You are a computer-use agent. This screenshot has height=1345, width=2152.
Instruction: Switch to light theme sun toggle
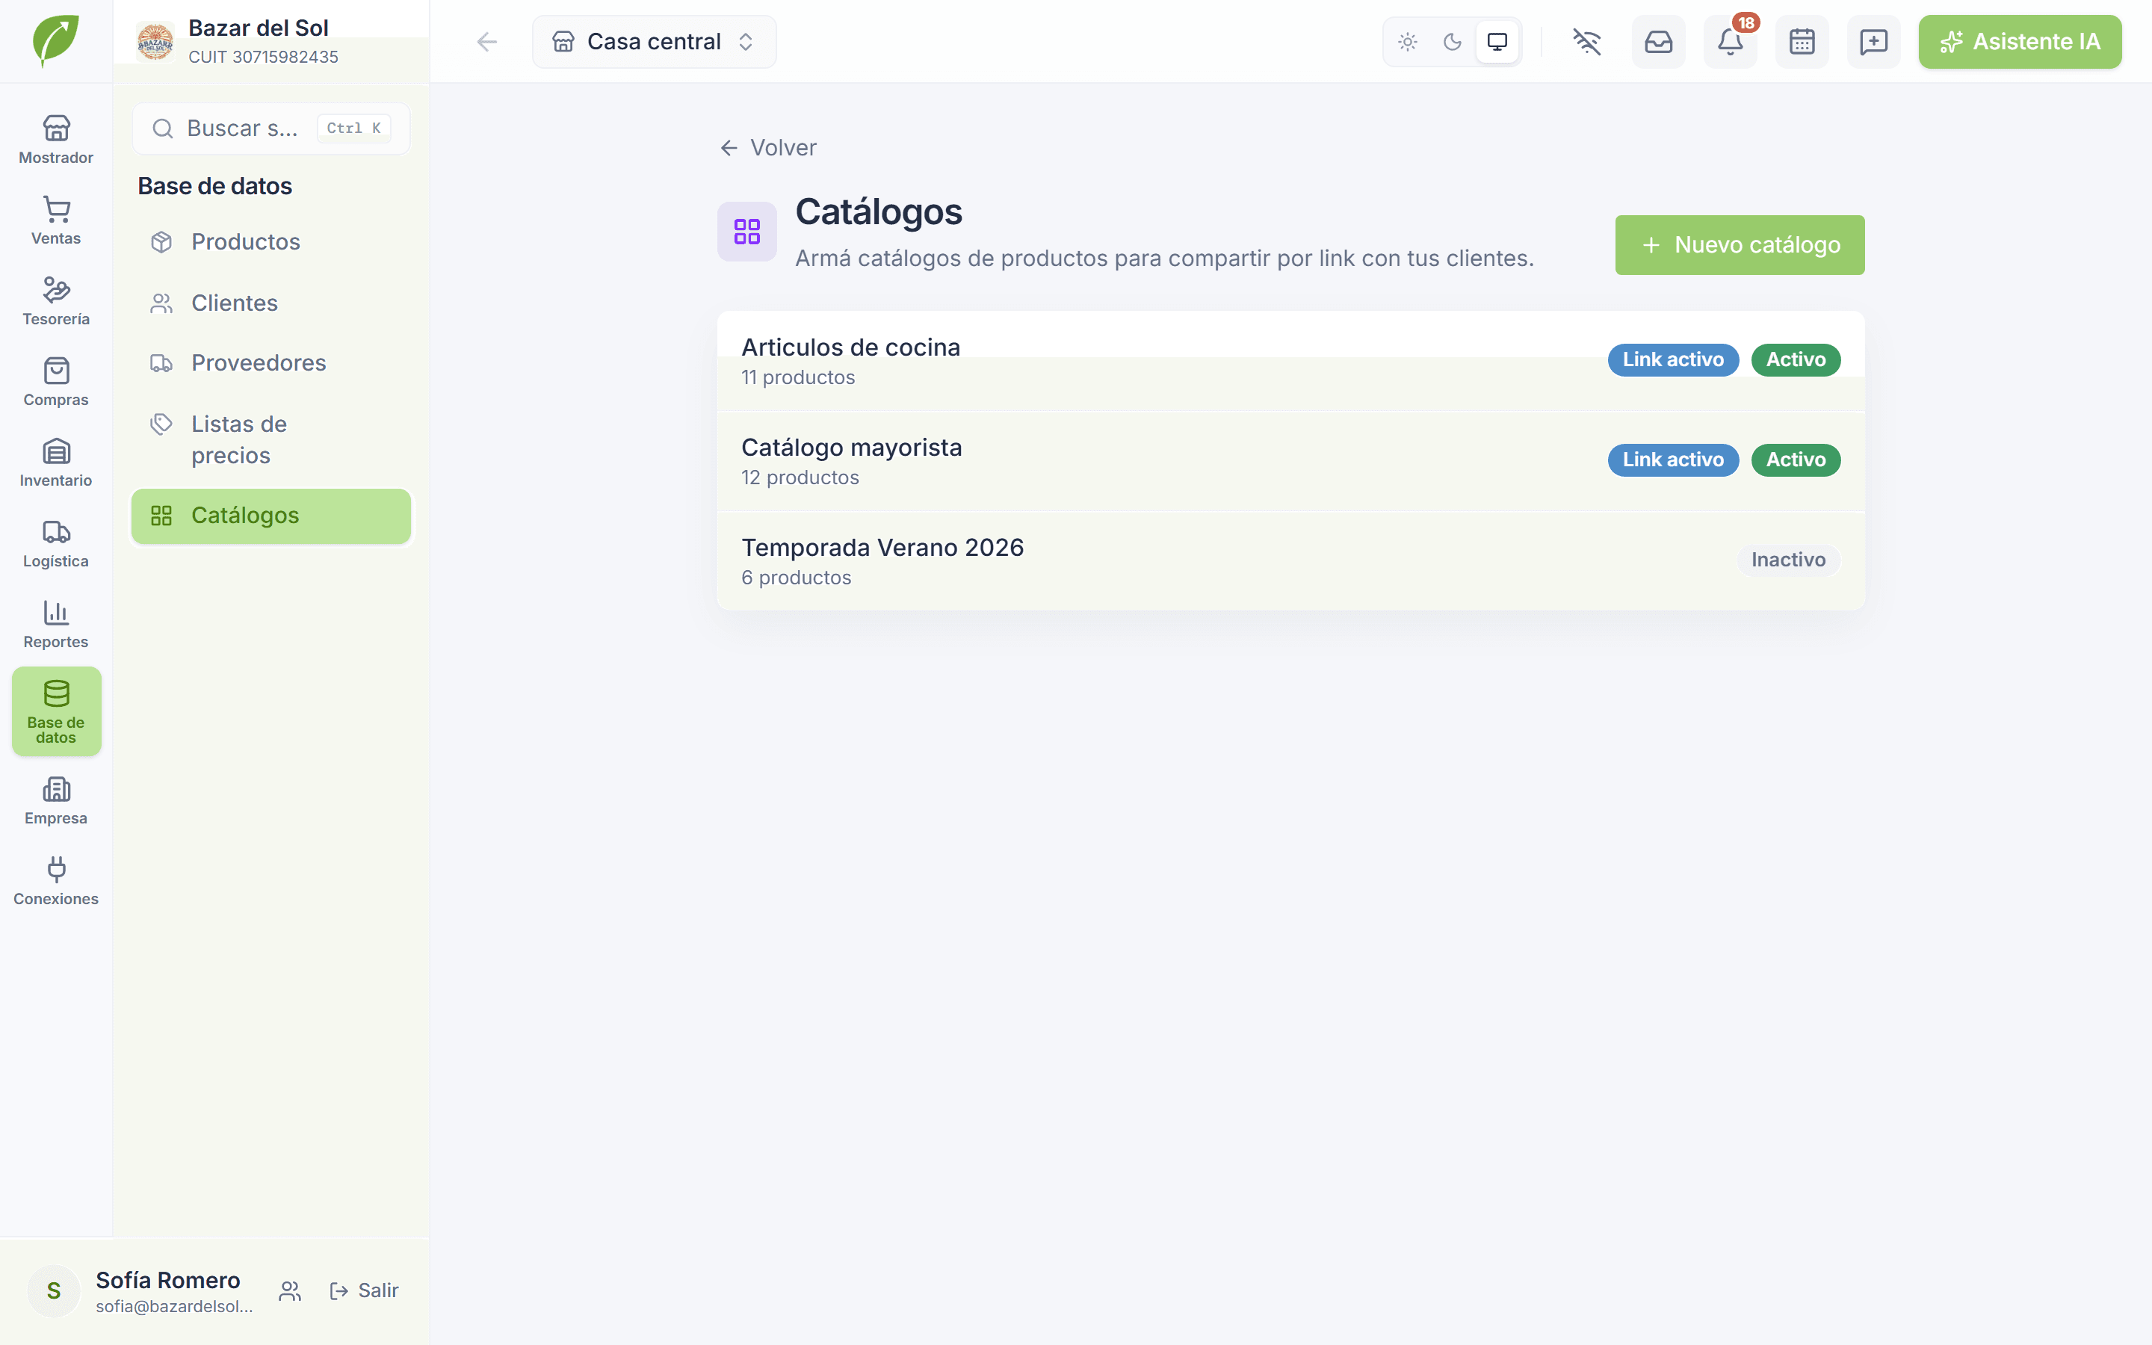pyautogui.click(x=1408, y=42)
